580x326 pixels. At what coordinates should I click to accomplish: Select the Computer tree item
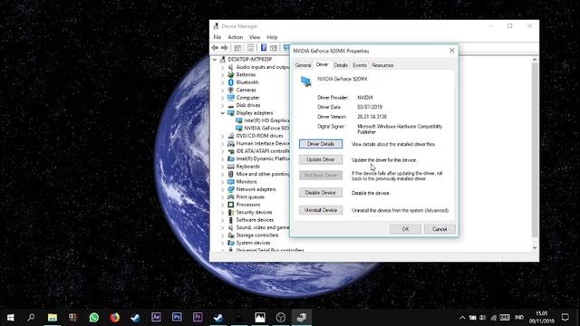point(247,98)
